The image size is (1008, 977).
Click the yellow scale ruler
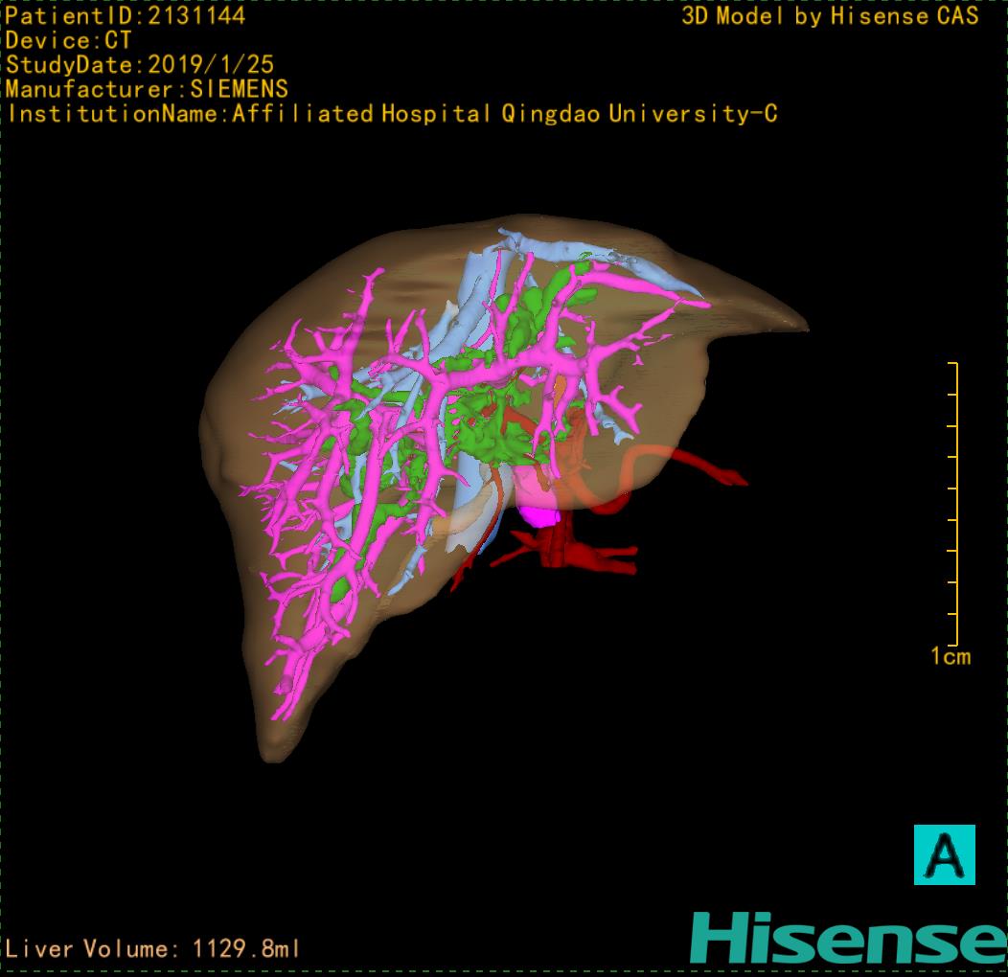[953, 503]
